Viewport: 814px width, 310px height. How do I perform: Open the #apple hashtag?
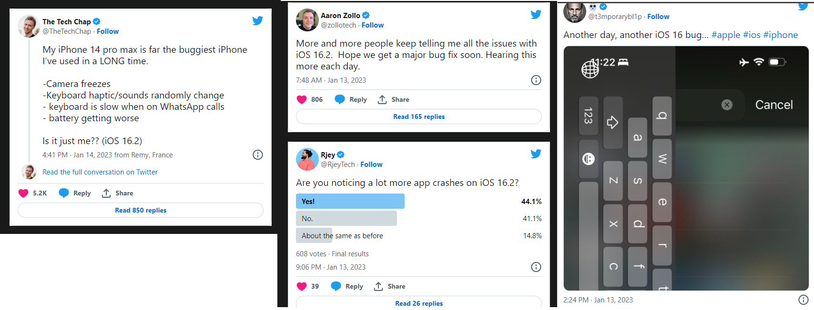tap(726, 35)
